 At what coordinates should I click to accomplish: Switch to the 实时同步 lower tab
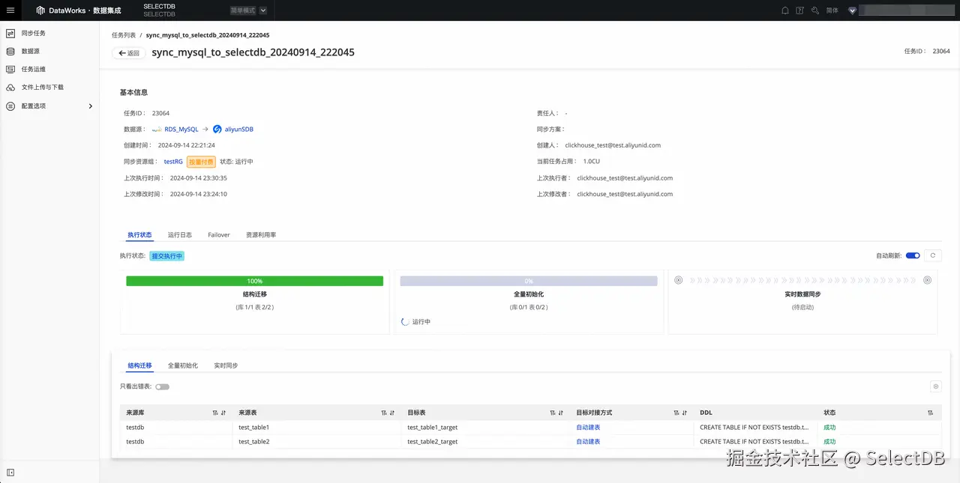(x=226, y=365)
